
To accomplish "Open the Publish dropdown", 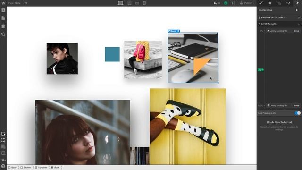I will pos(247,3).
